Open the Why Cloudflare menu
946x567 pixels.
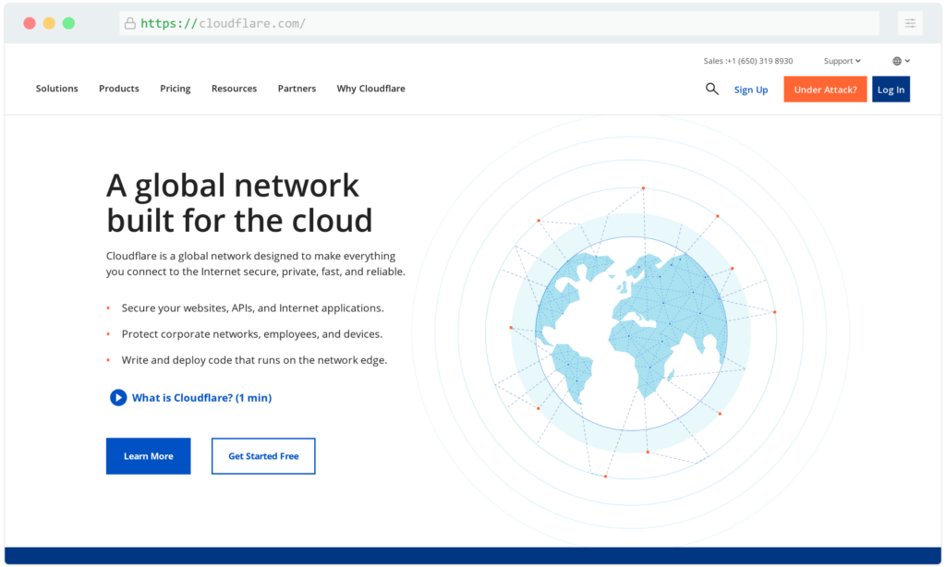[x=371, y=89]
